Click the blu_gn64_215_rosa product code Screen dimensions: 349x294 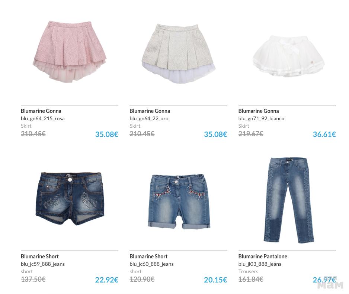pos(43,118)
